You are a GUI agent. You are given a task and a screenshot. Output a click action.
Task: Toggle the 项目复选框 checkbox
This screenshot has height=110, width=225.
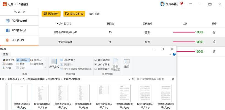tap(96, 60)
